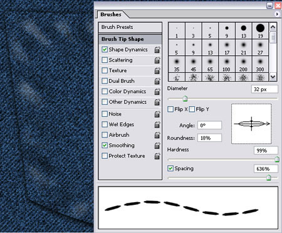The height and width of the screenshot is (233, 282).
Task: Click the lock icon beside Noise
Action: tap(157, 114)
